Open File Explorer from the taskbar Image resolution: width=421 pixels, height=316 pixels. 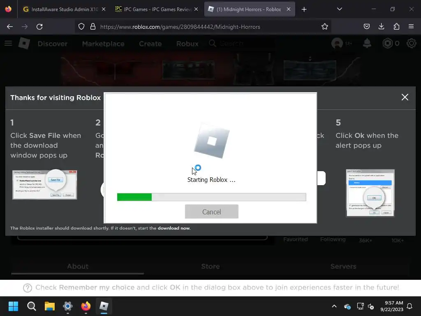point(50,306)
